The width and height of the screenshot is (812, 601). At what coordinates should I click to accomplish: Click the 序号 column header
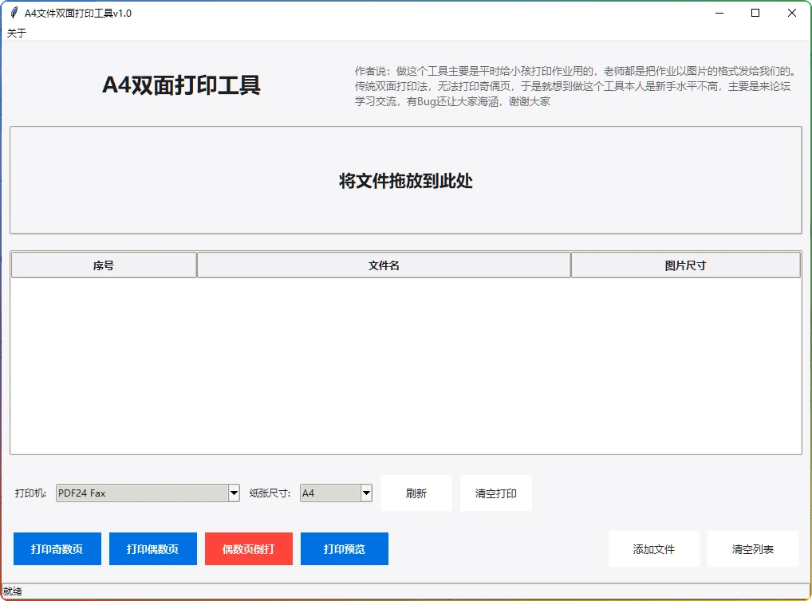click(103, 264)
